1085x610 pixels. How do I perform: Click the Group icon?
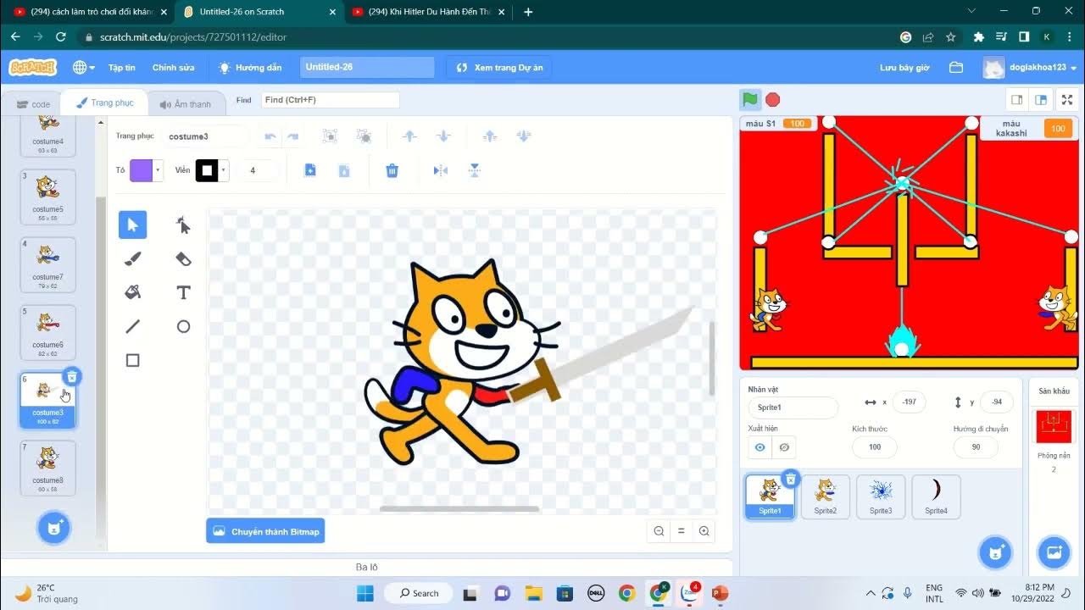click(x=330, y=136)
